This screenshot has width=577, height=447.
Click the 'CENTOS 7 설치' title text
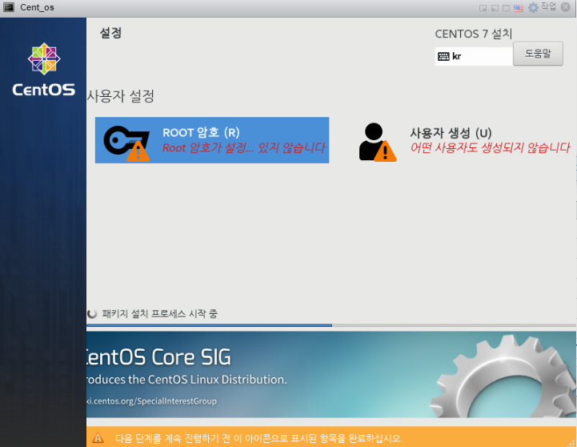[x=474, y=34]
